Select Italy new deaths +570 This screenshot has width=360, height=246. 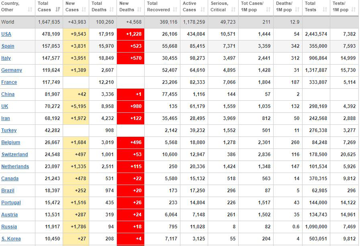pyautogui.click(x=131, y=58)
